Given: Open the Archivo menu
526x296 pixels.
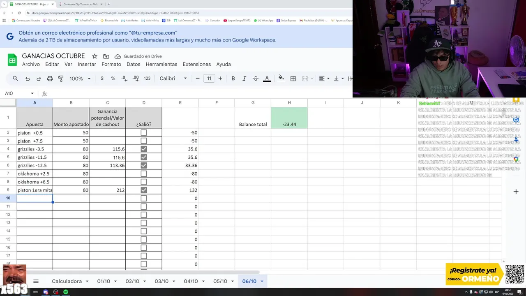Looking at the screenshot, I should pyautogui.click(x=31, y=65).
